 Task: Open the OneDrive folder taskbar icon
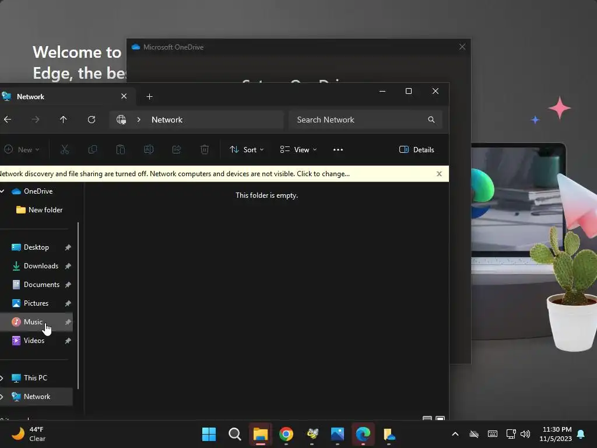click(389, 434)
